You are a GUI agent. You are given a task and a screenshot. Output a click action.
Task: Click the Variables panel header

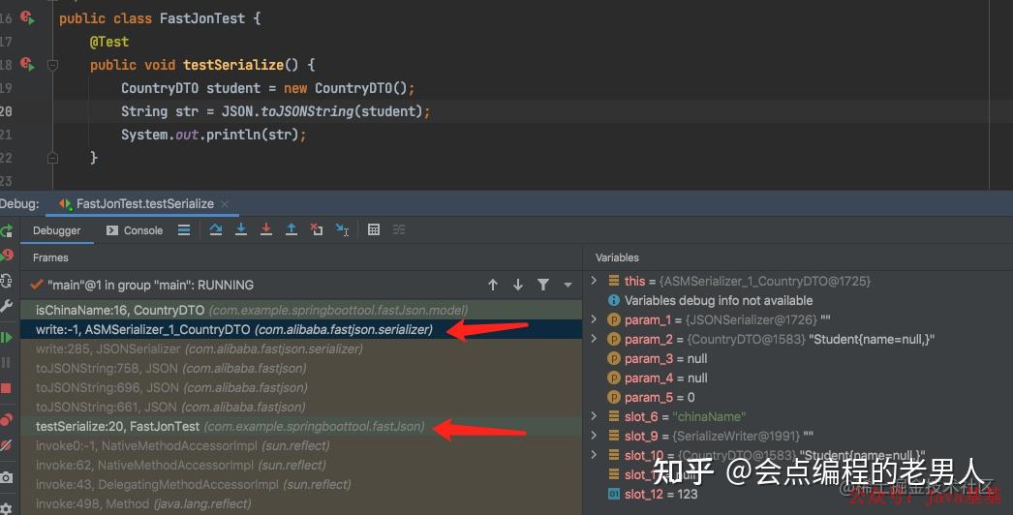(617, 257)
